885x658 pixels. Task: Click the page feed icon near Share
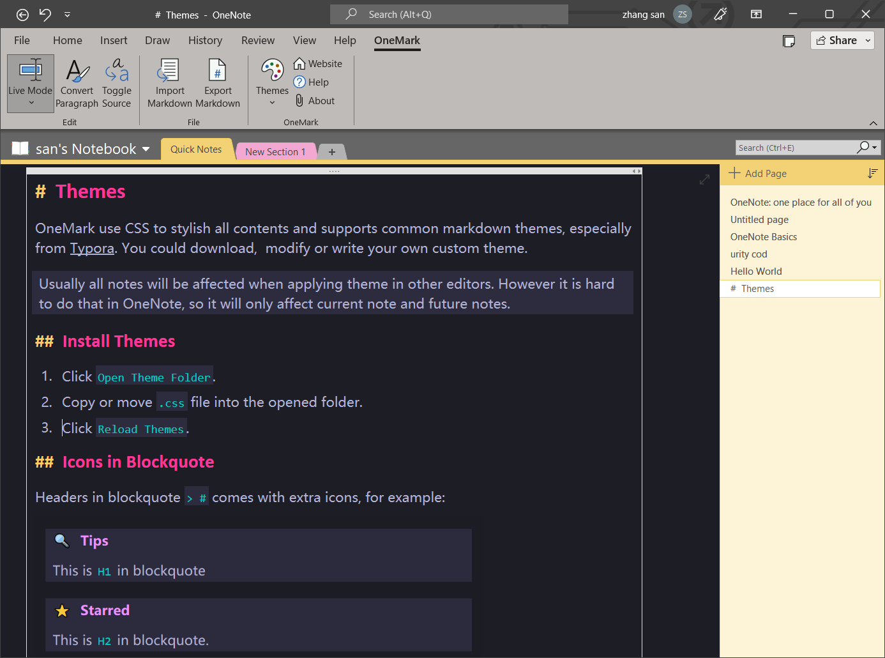point(789,41)
